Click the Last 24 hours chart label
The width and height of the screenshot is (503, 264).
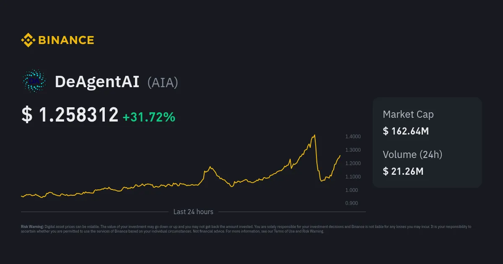coord(193,212)
